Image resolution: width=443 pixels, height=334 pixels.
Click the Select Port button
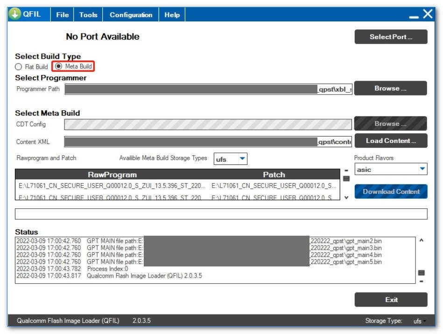[391, 37]
